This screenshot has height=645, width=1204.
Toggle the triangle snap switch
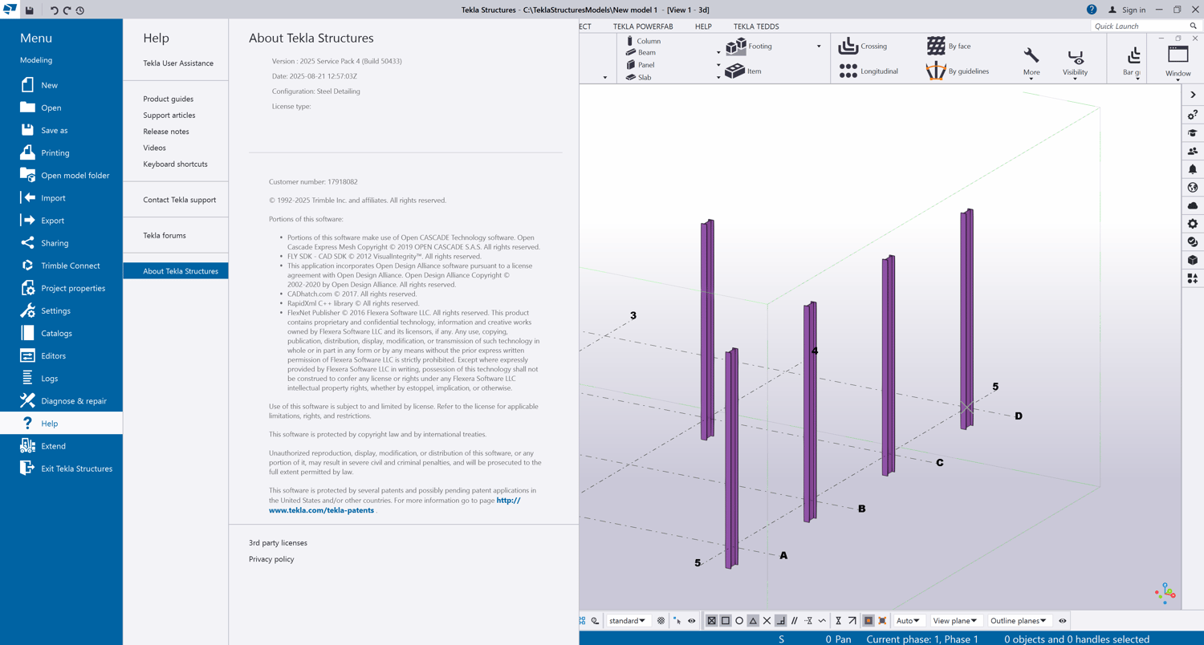click(x=753, y=621)
